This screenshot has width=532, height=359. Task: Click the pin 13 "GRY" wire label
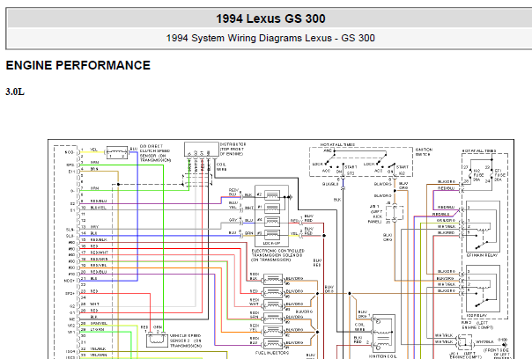pos(94,227)
